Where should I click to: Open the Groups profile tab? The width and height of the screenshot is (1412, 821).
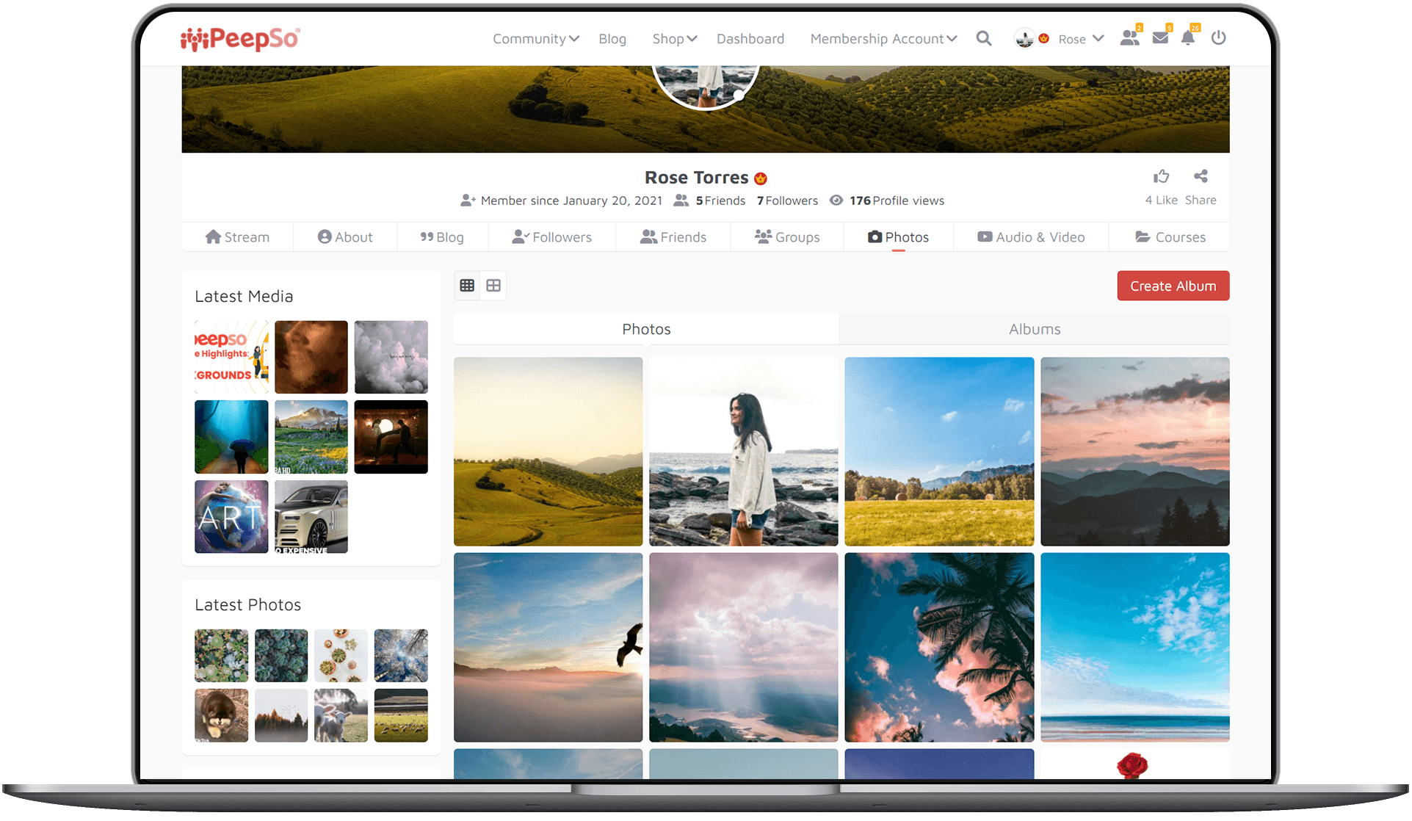pyautogui.click(x=787, y=237)
